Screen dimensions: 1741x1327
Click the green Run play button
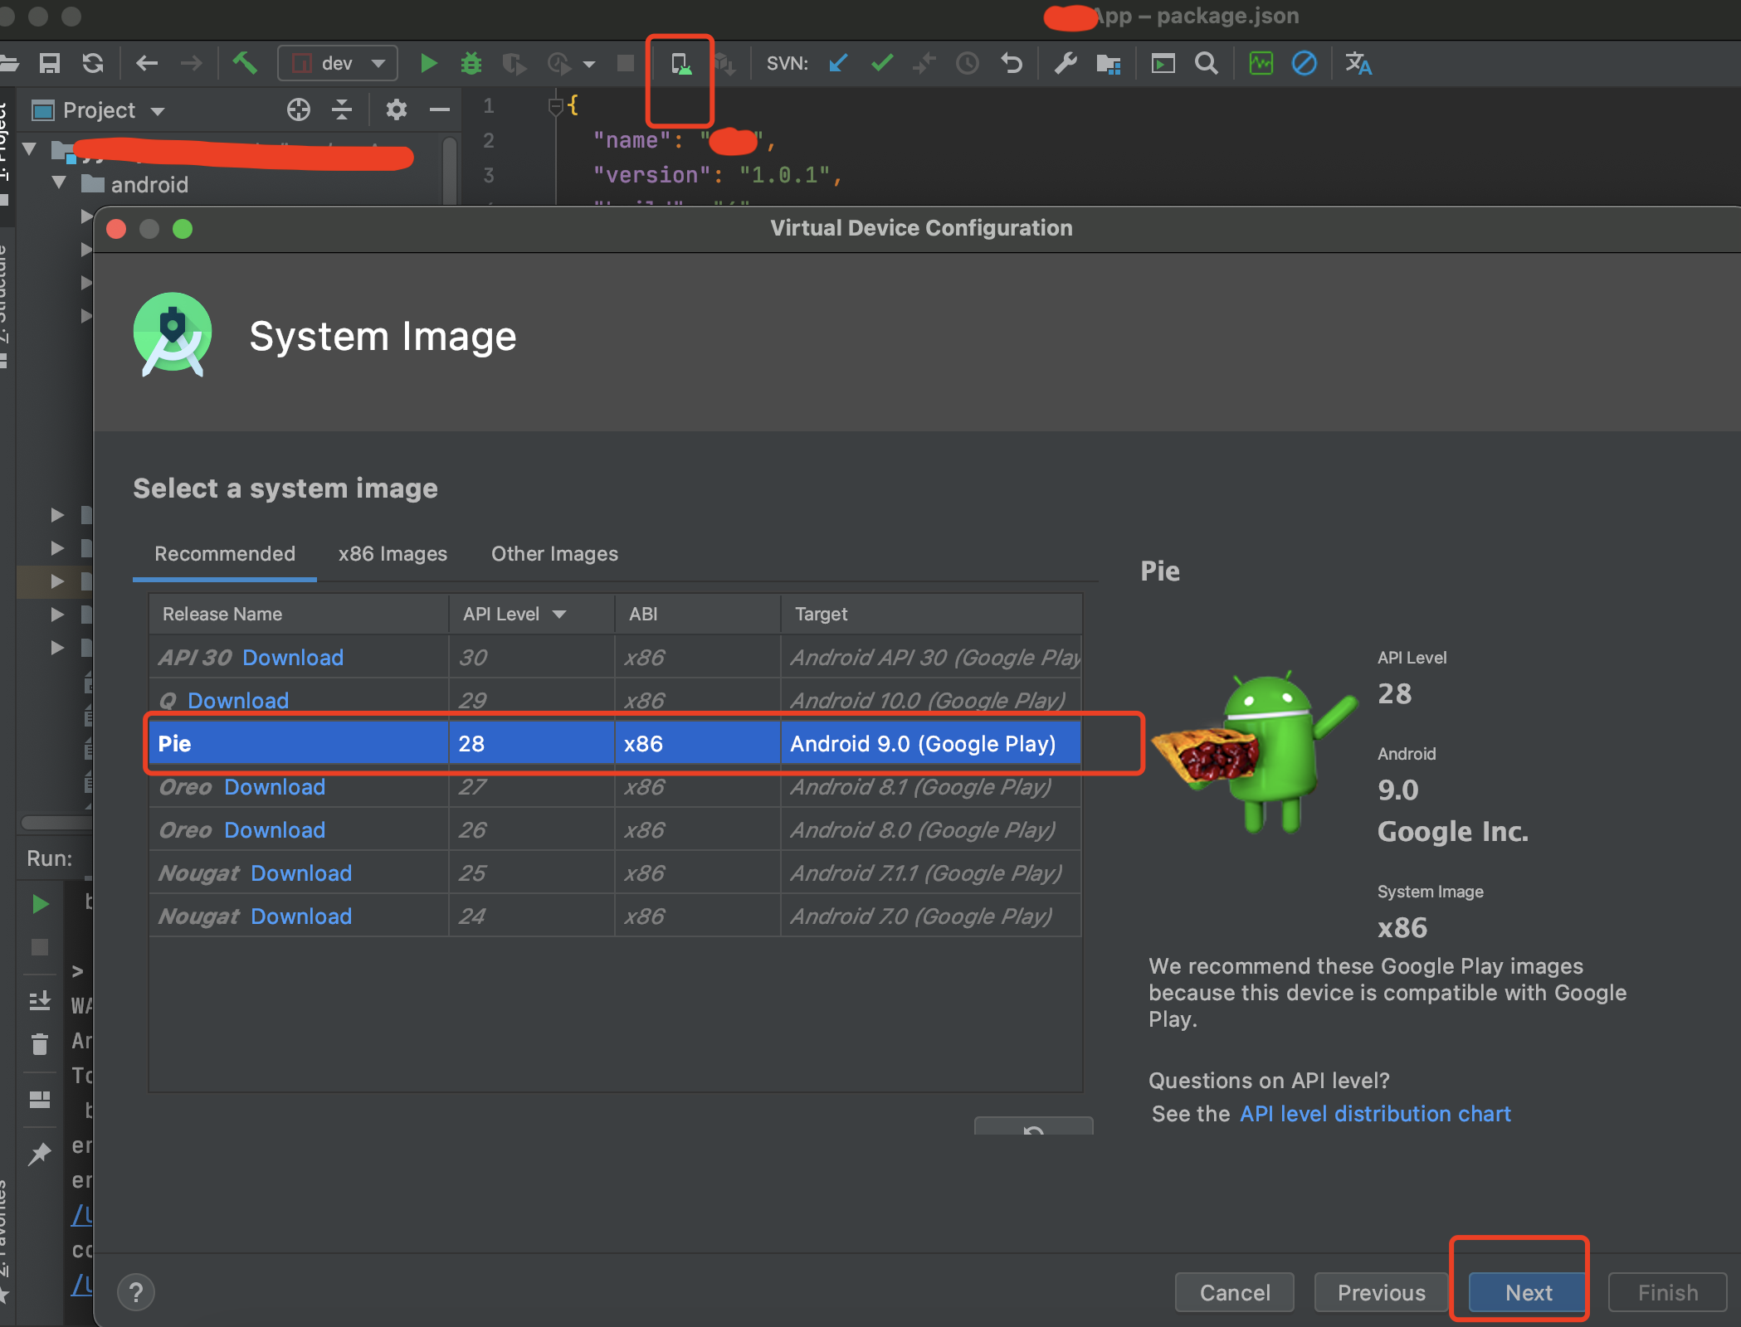click(x=428, y=64)
